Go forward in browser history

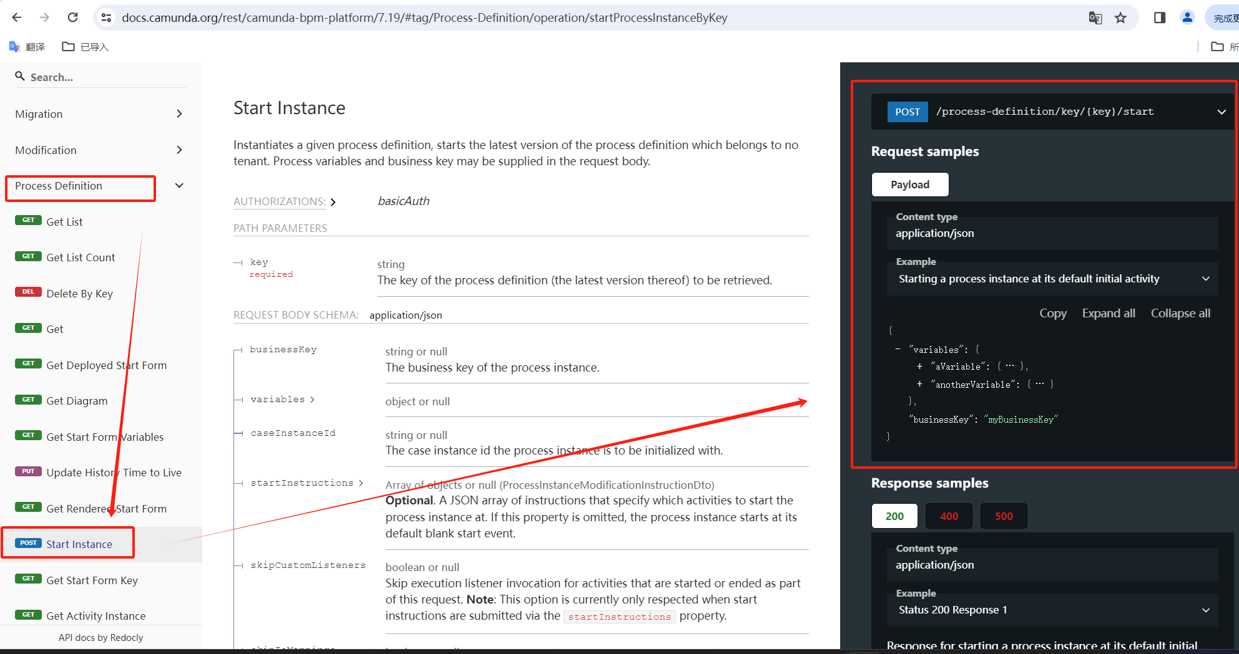point(44,17)
